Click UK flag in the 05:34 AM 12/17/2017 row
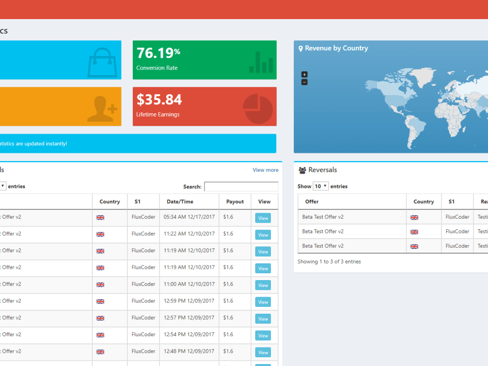488x366 pixels. (x=100, y=218)
